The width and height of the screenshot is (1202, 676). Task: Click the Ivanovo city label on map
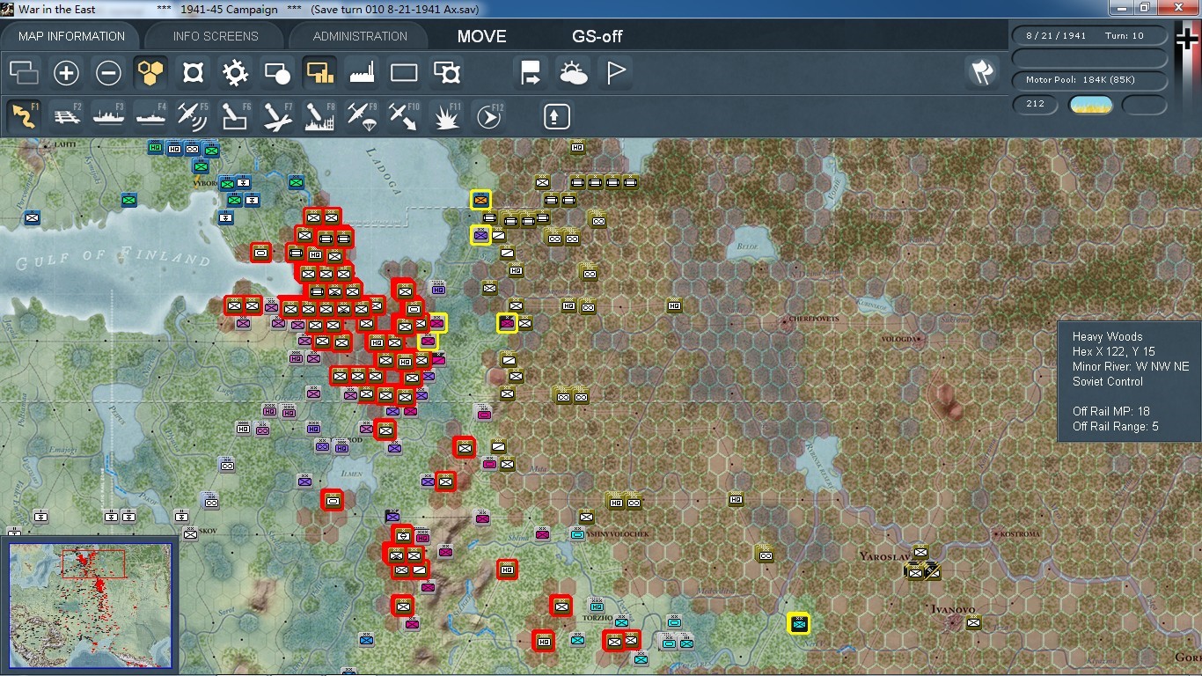coord(953,609)
